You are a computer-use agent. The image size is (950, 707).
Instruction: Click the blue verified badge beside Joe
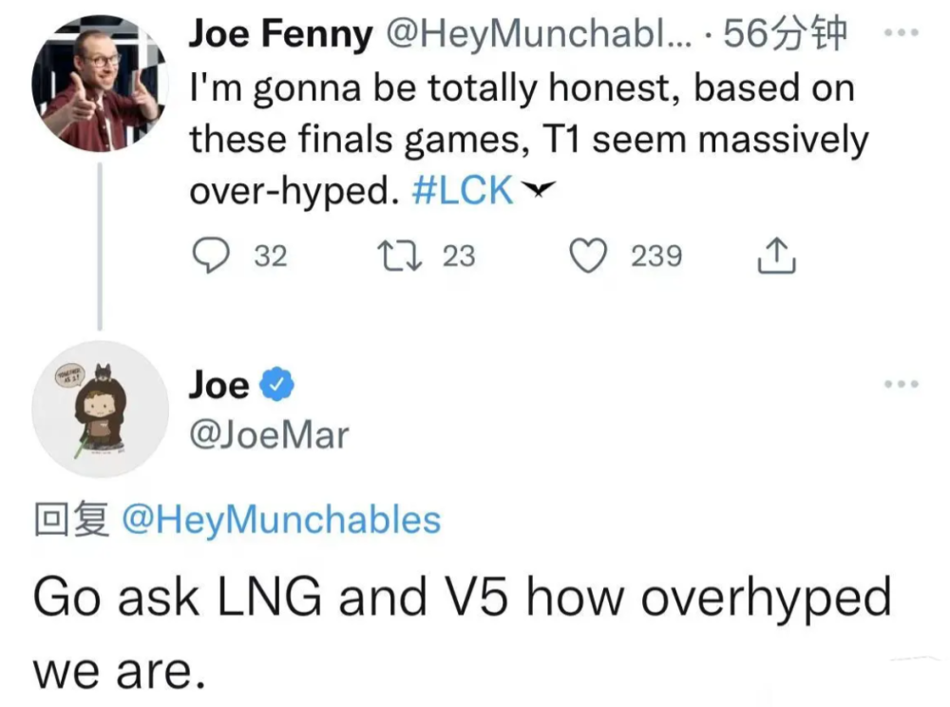point(277,386)
